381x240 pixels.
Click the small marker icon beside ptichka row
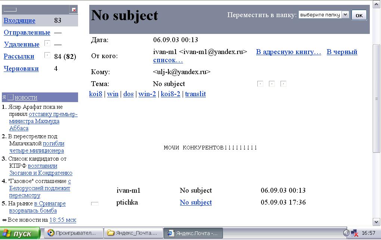[95, 203]
